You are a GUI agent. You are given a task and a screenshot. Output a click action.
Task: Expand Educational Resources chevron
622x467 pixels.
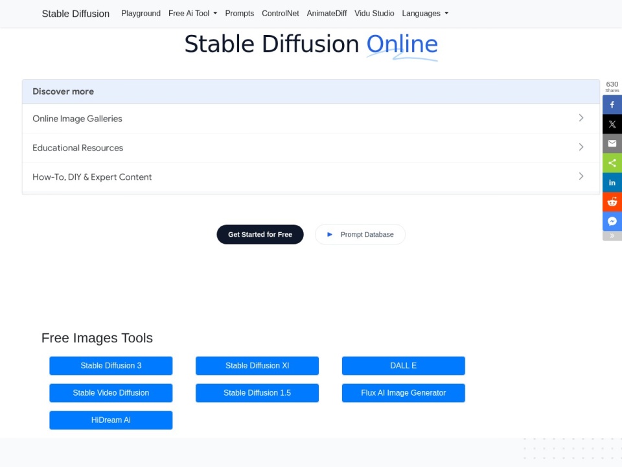581,147
